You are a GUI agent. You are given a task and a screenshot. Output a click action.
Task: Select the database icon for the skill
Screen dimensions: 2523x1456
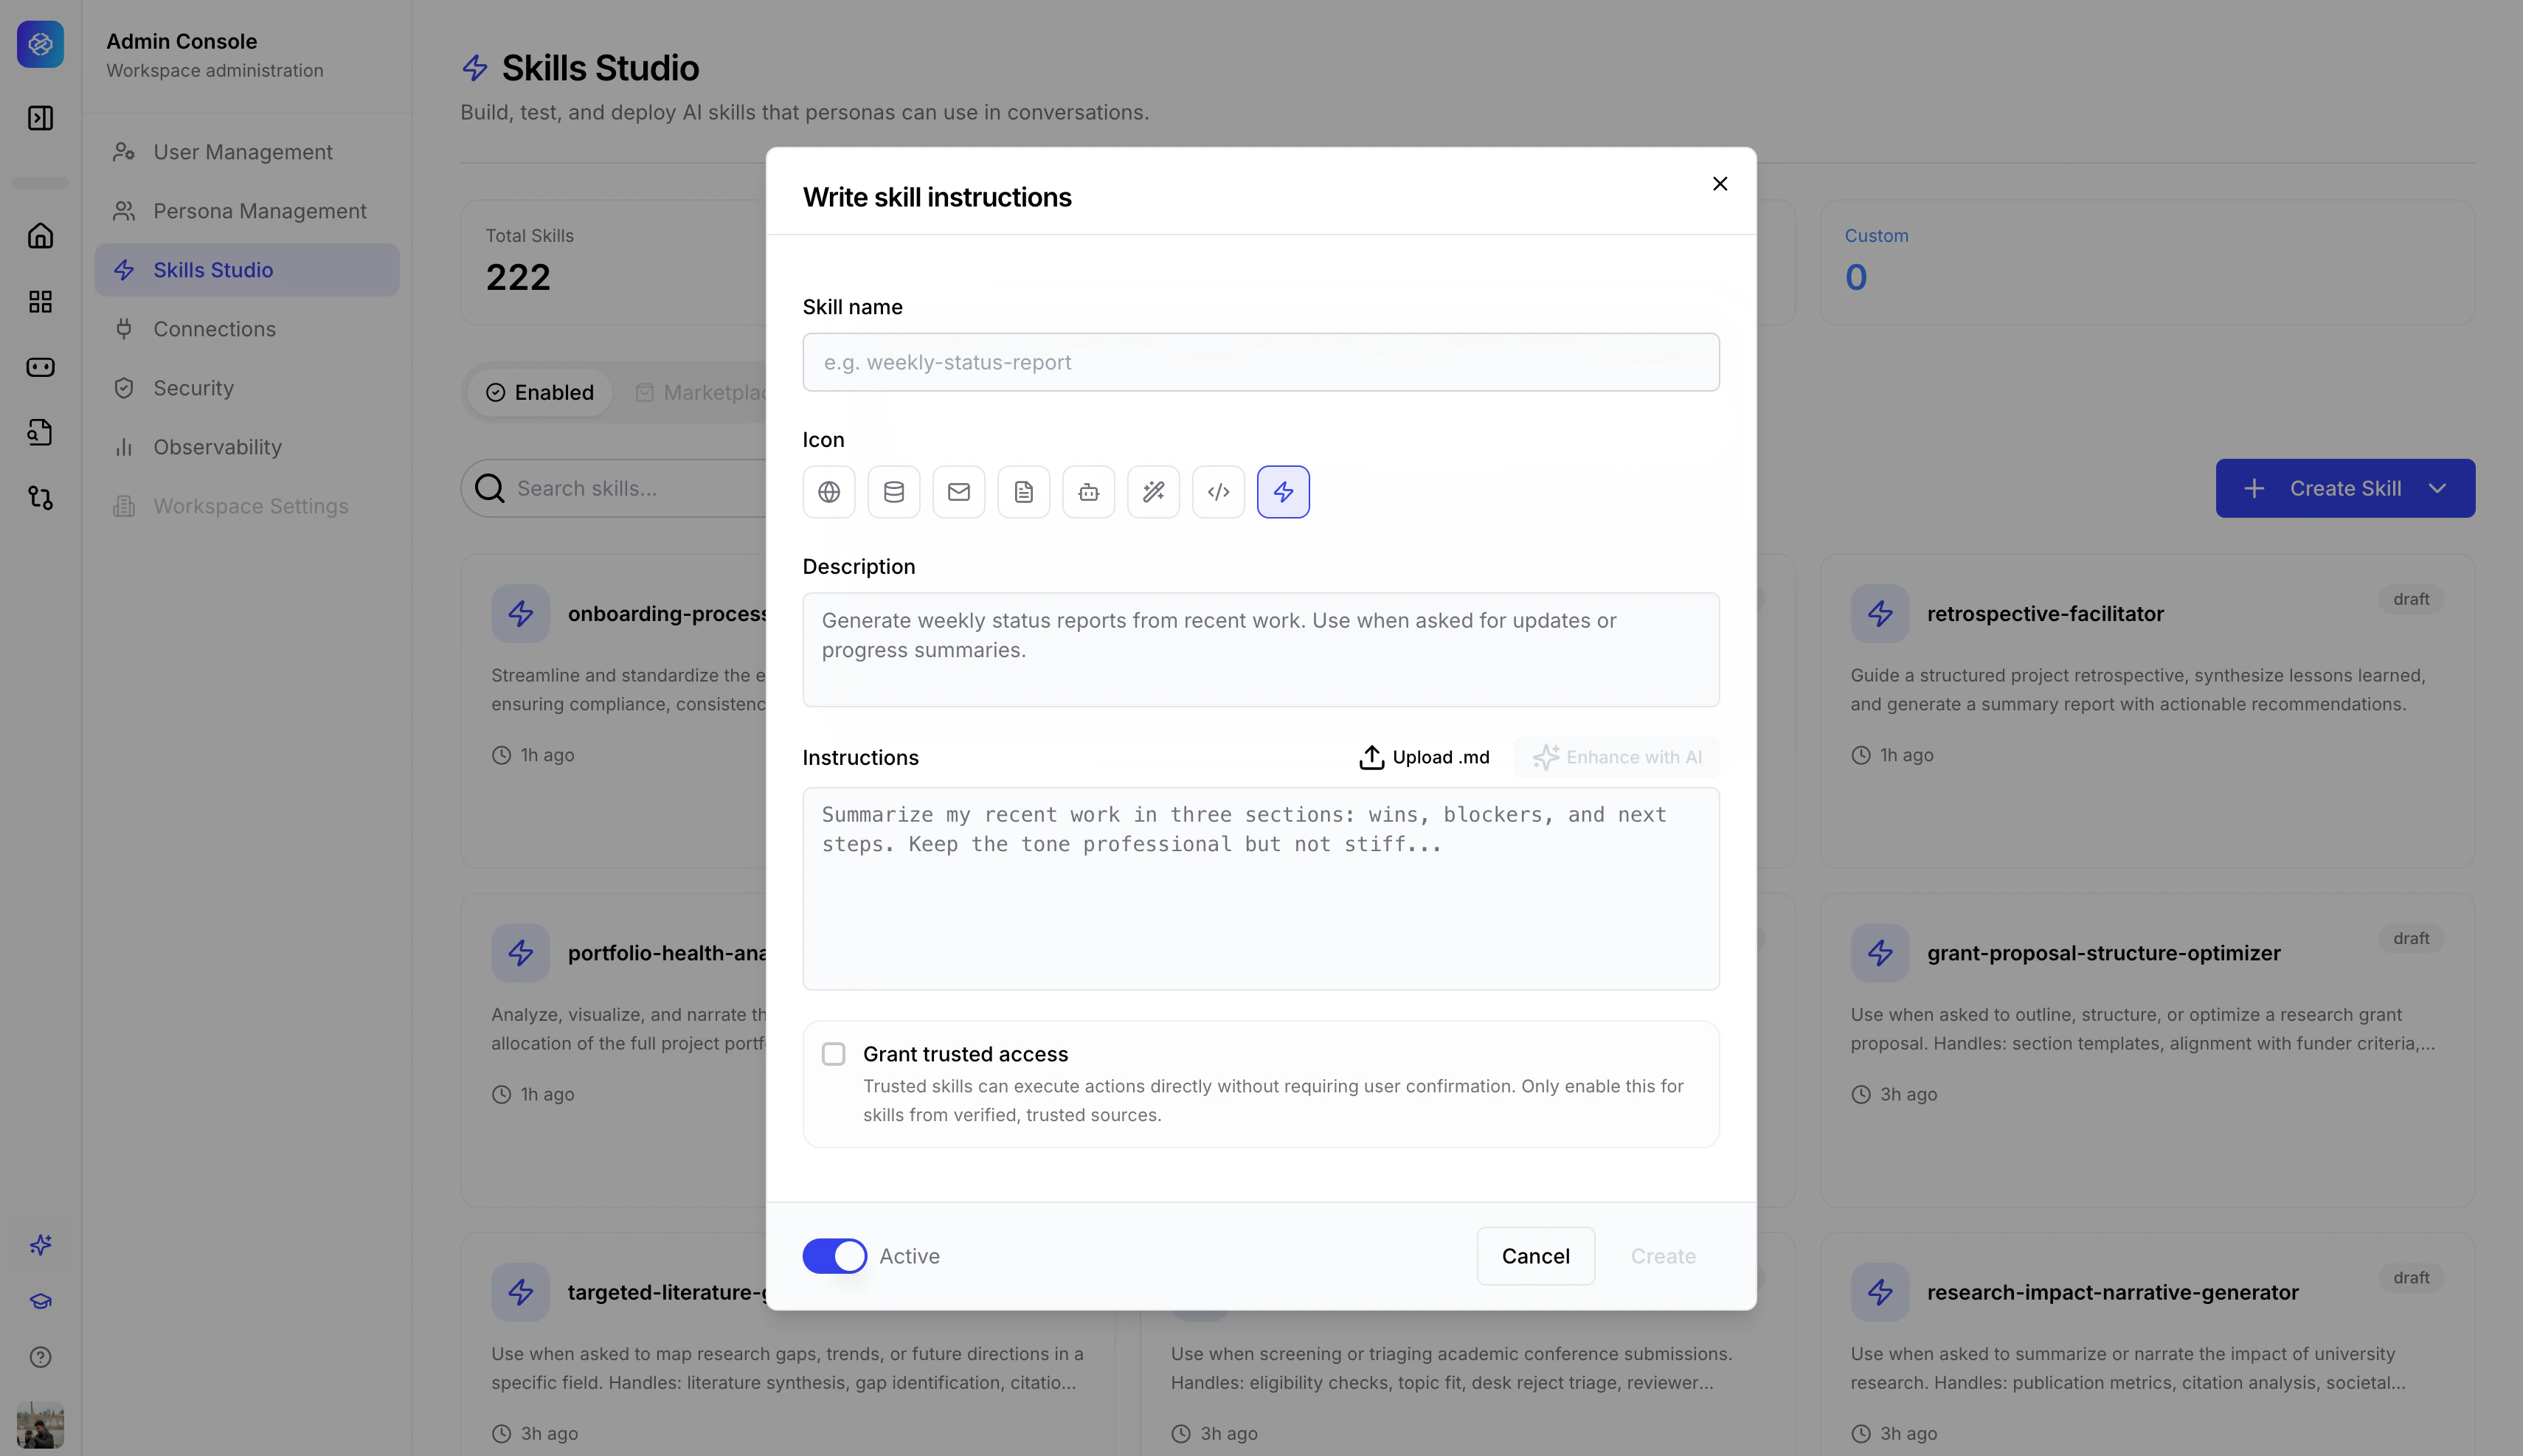[893, 492]
